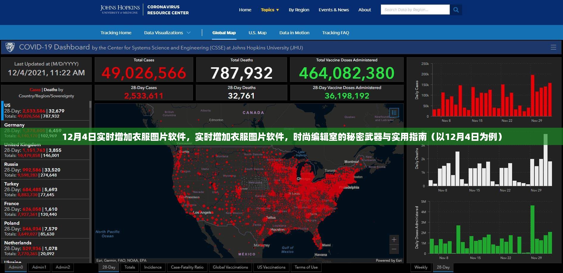The width and height of the screenshot is (563, 273).
Task: Select Russia in country list
Action: coord(45,170)
